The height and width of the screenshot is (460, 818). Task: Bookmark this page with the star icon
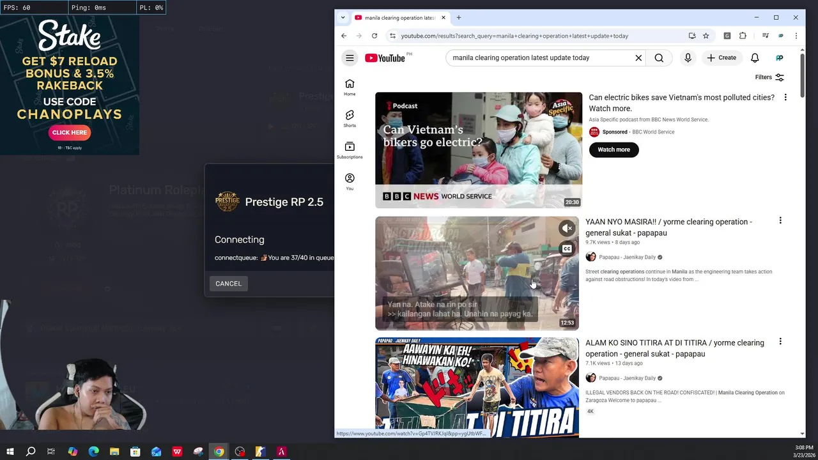tap(706, 36)
